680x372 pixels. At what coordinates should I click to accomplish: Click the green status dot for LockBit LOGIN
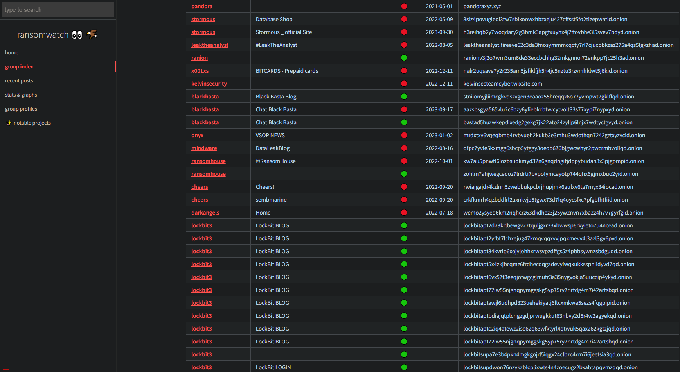click(404, 367)
